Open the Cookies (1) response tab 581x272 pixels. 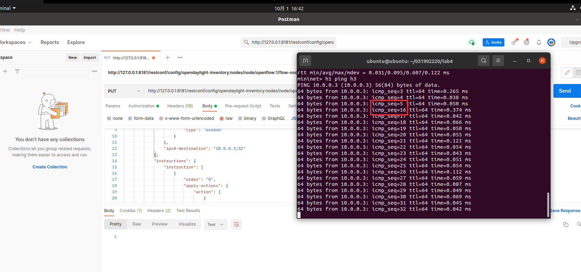pos(131,211)
